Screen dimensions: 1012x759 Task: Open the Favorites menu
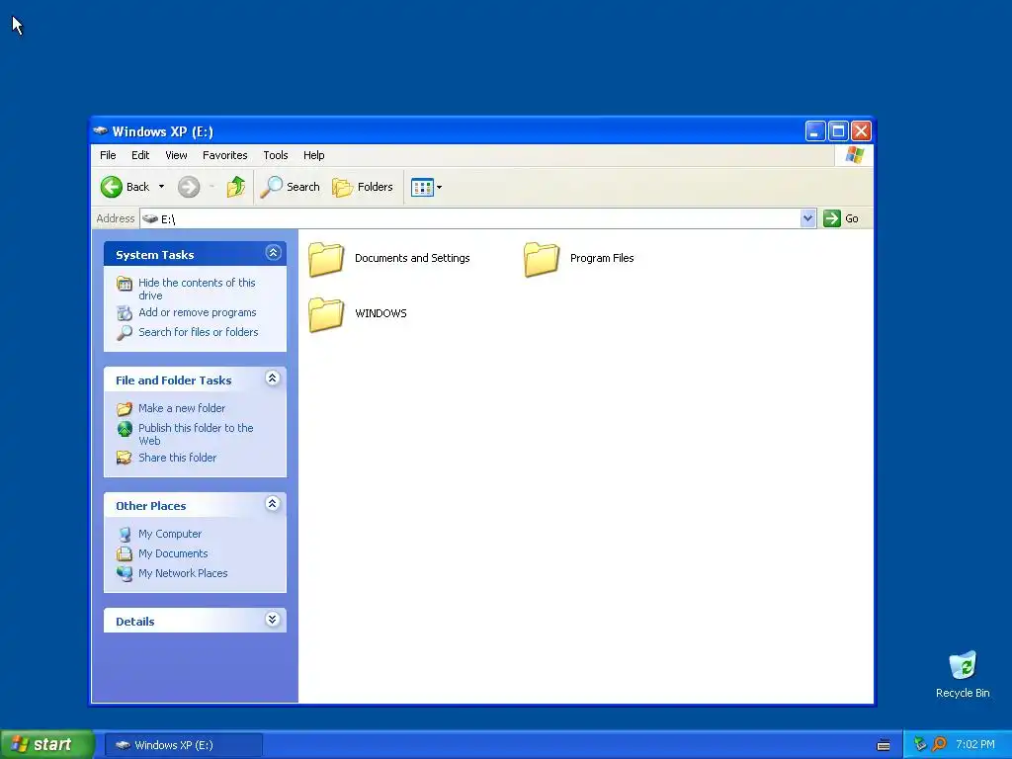(224, 155)
